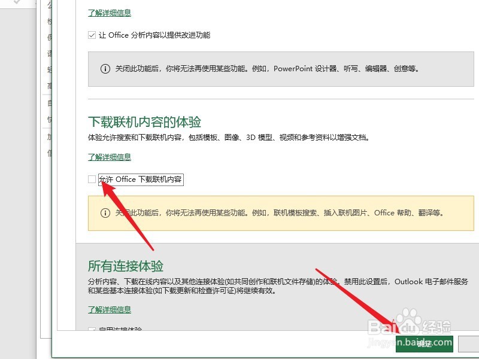Click the green 确定 button
Viewport: 479px width, 359px height.
425,343
